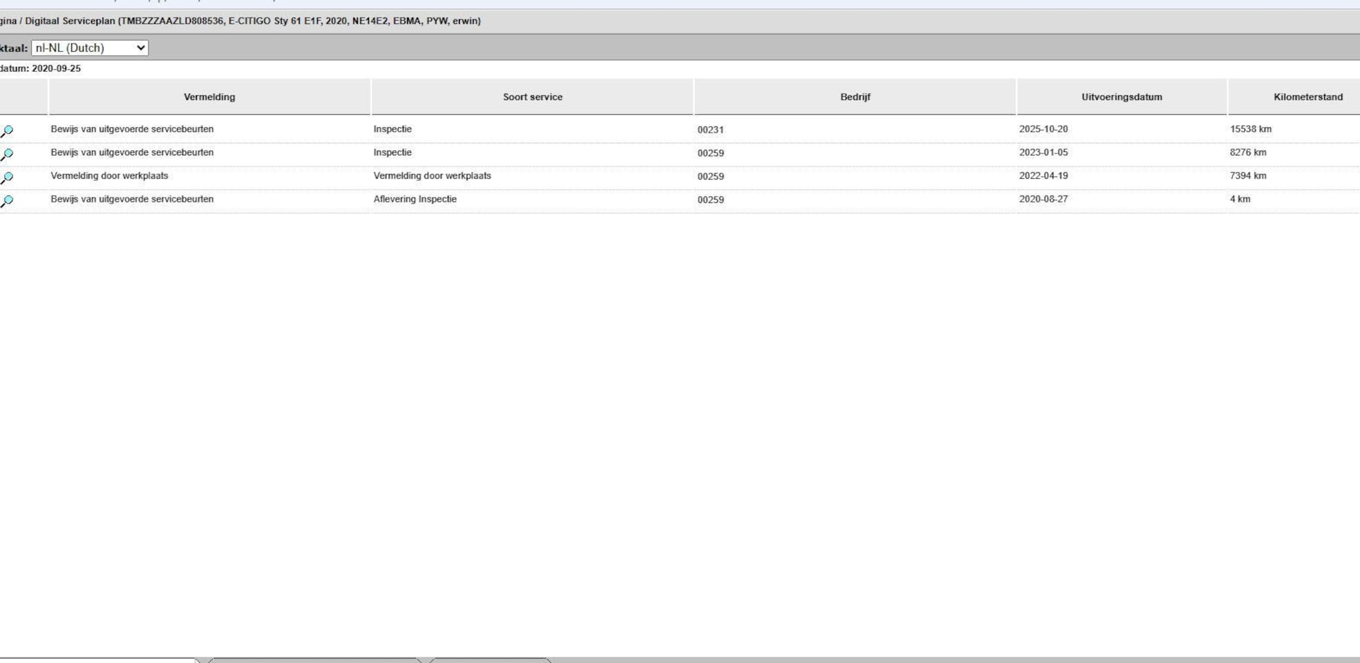Viewport: 1360px width, 663px height.
Task: Open magnifier for the Aflevering Inspectie record
Action: [7, 201]
